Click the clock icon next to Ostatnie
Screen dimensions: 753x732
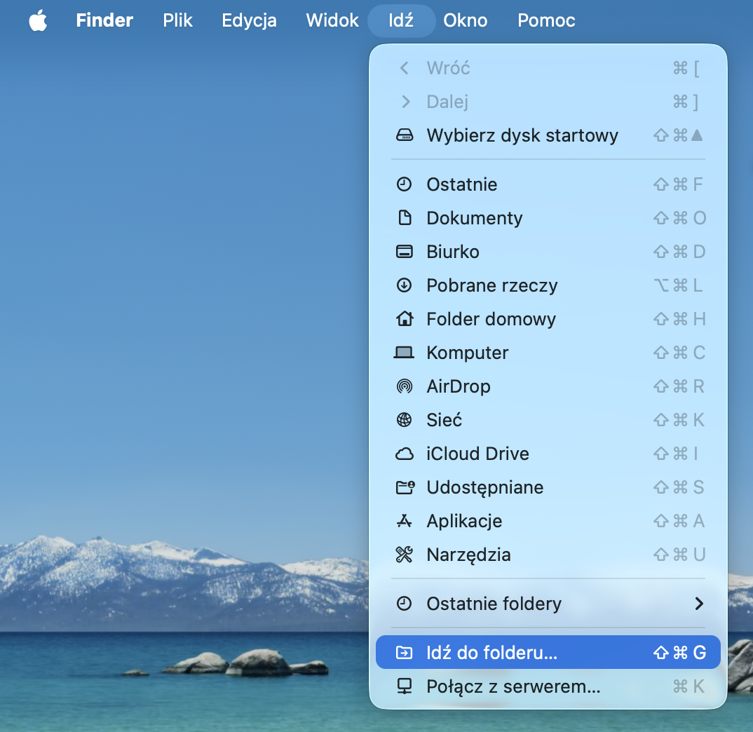[x=405, y=184]
